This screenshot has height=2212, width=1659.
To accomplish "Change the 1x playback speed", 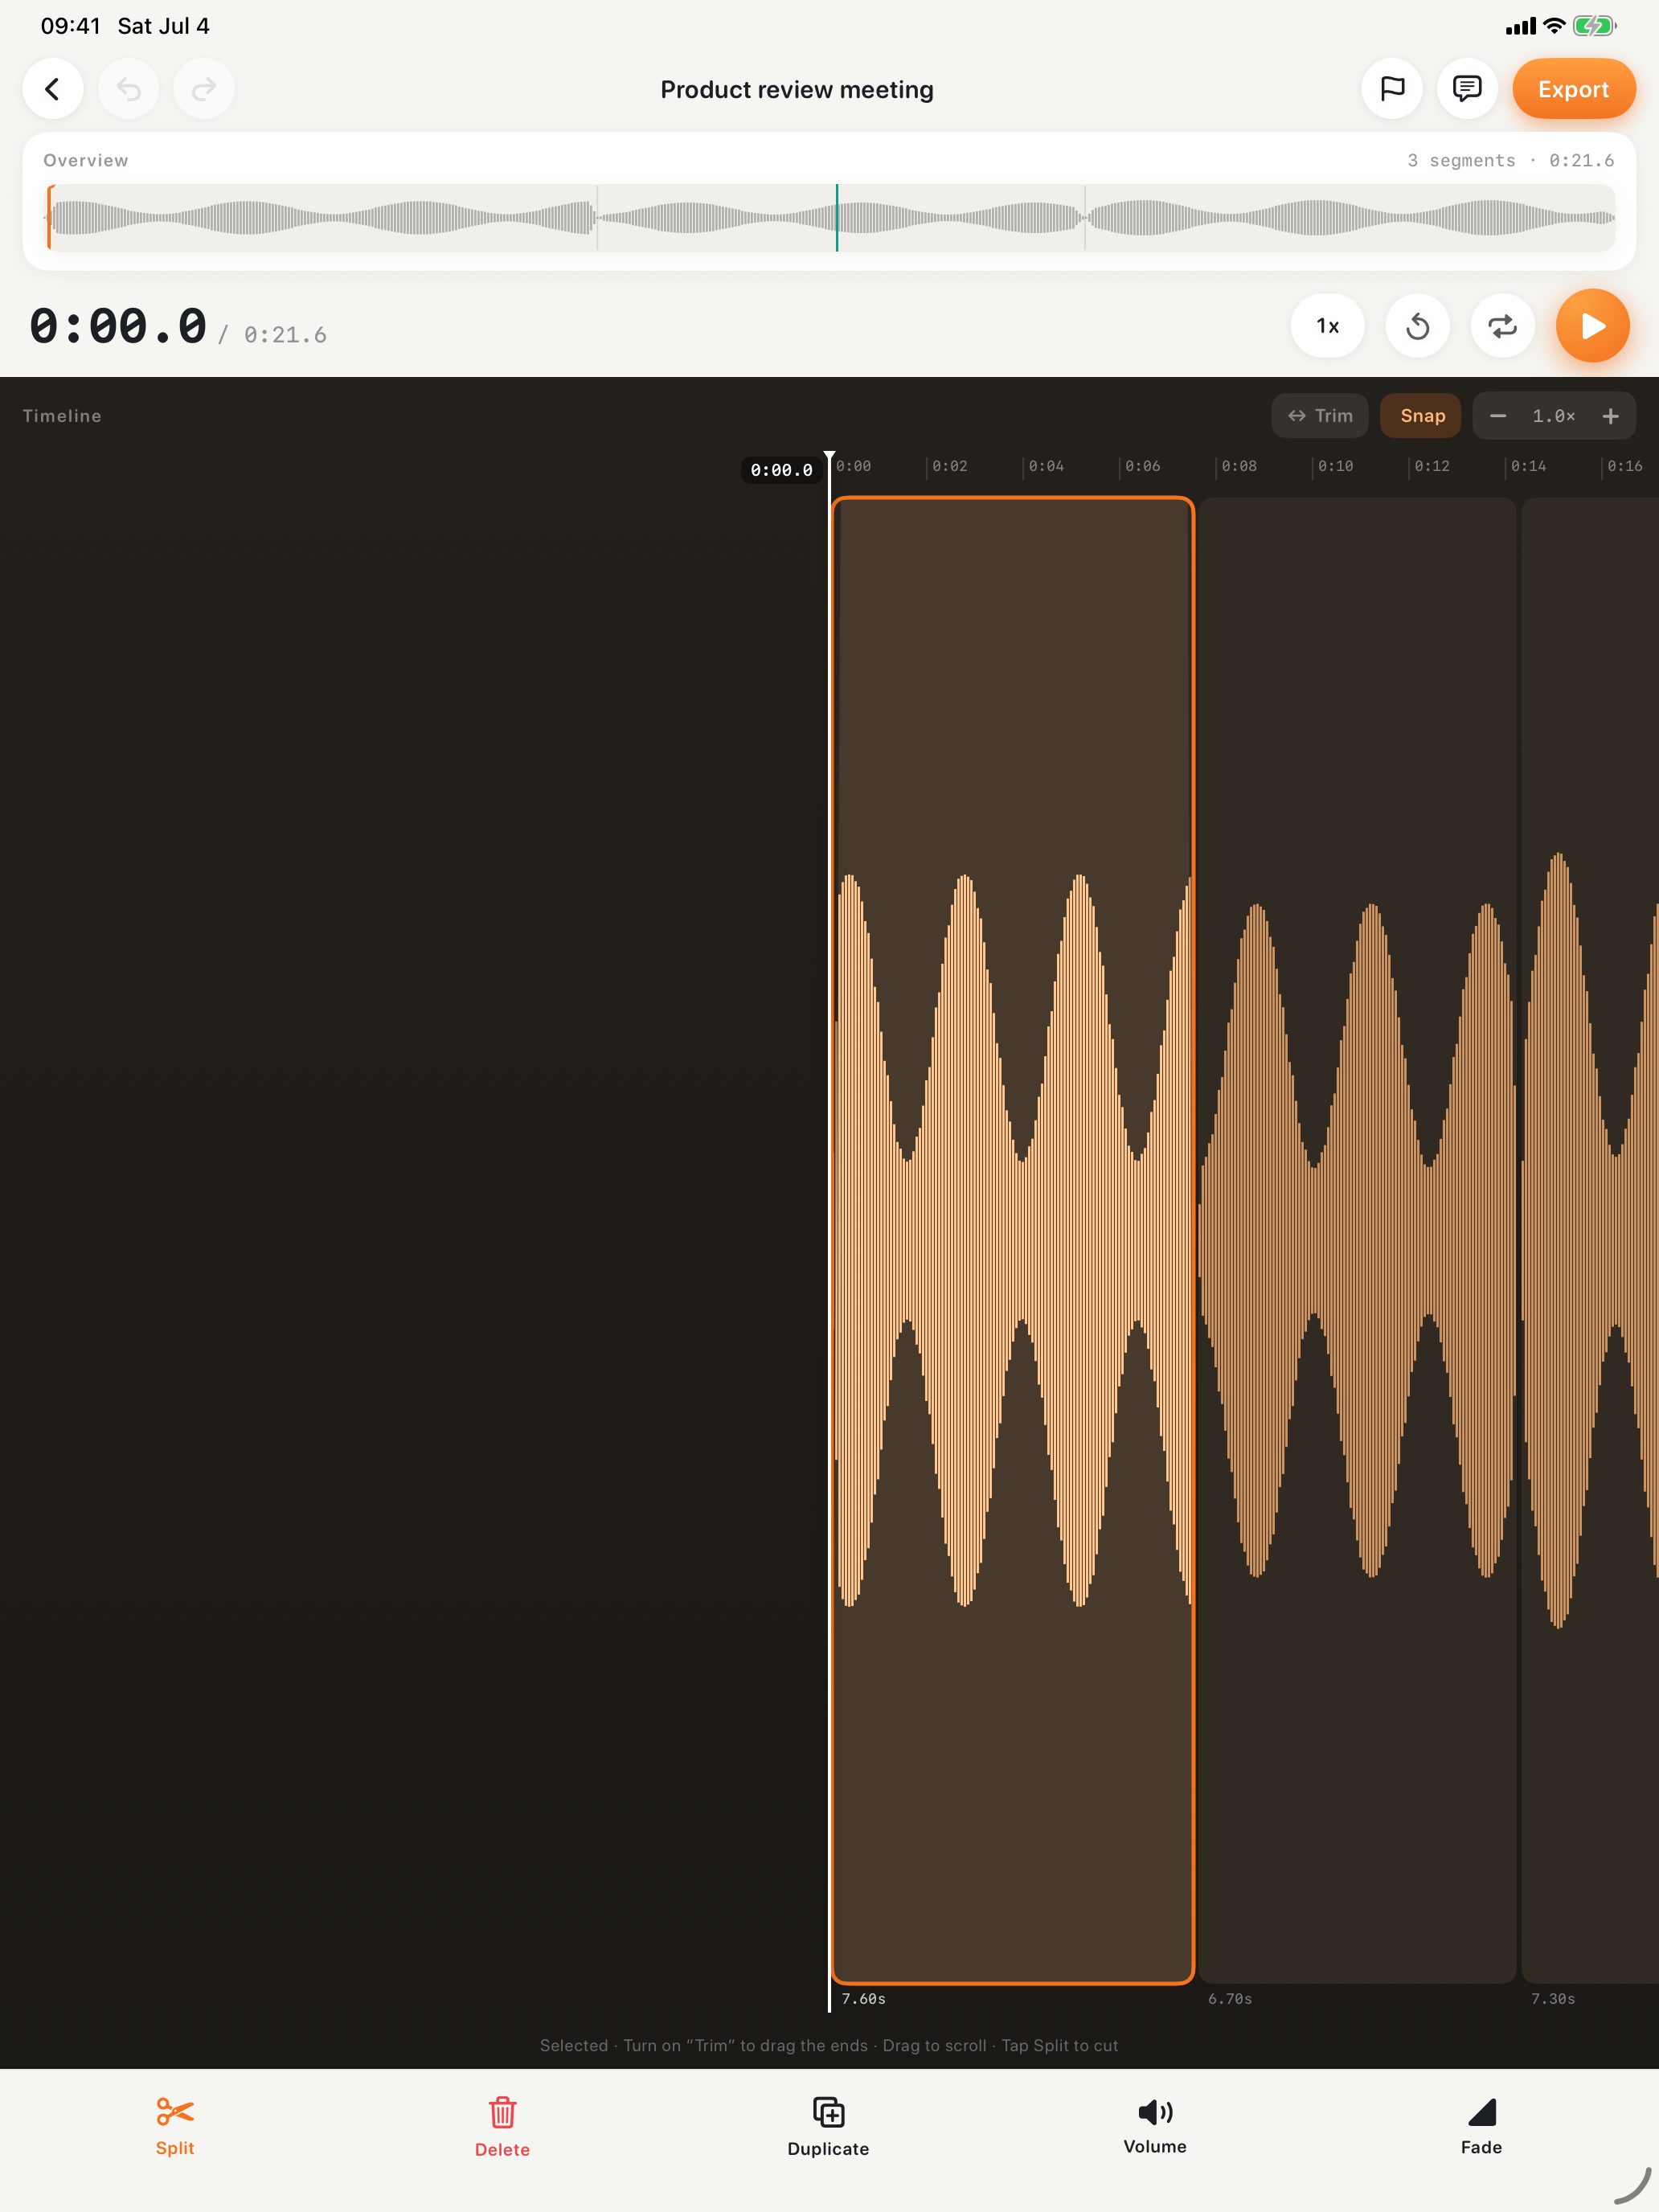I will pos(1328,326).
